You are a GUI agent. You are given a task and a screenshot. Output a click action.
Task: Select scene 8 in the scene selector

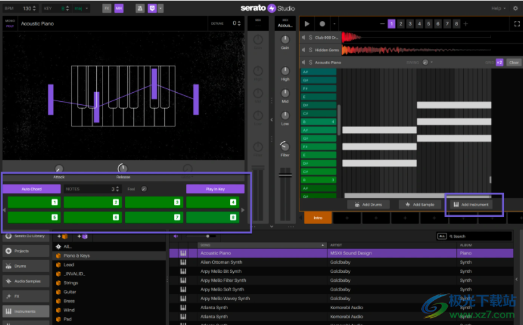coord(457,24)
